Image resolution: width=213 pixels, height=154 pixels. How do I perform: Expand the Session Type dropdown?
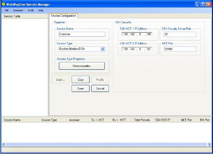point(103,49)
